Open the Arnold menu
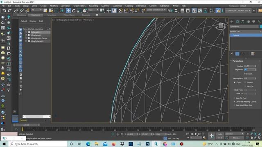 pos(175,6)
